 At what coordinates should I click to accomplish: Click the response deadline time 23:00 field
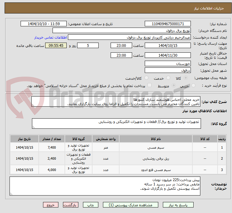[121, 45]
